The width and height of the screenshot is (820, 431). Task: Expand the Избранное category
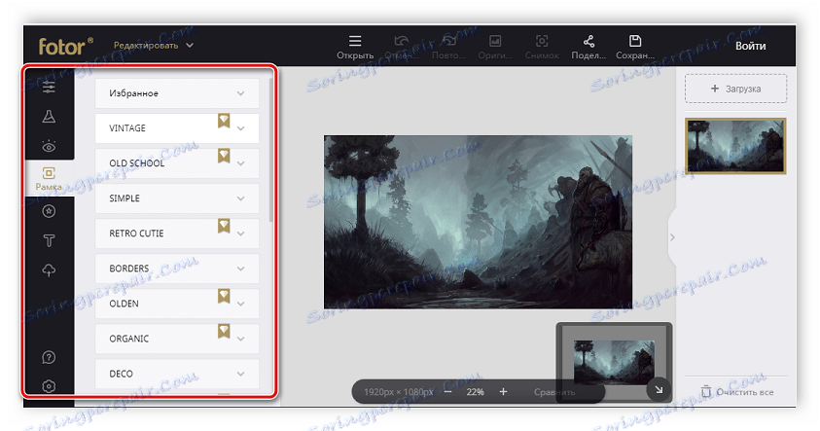click(177, 93)
